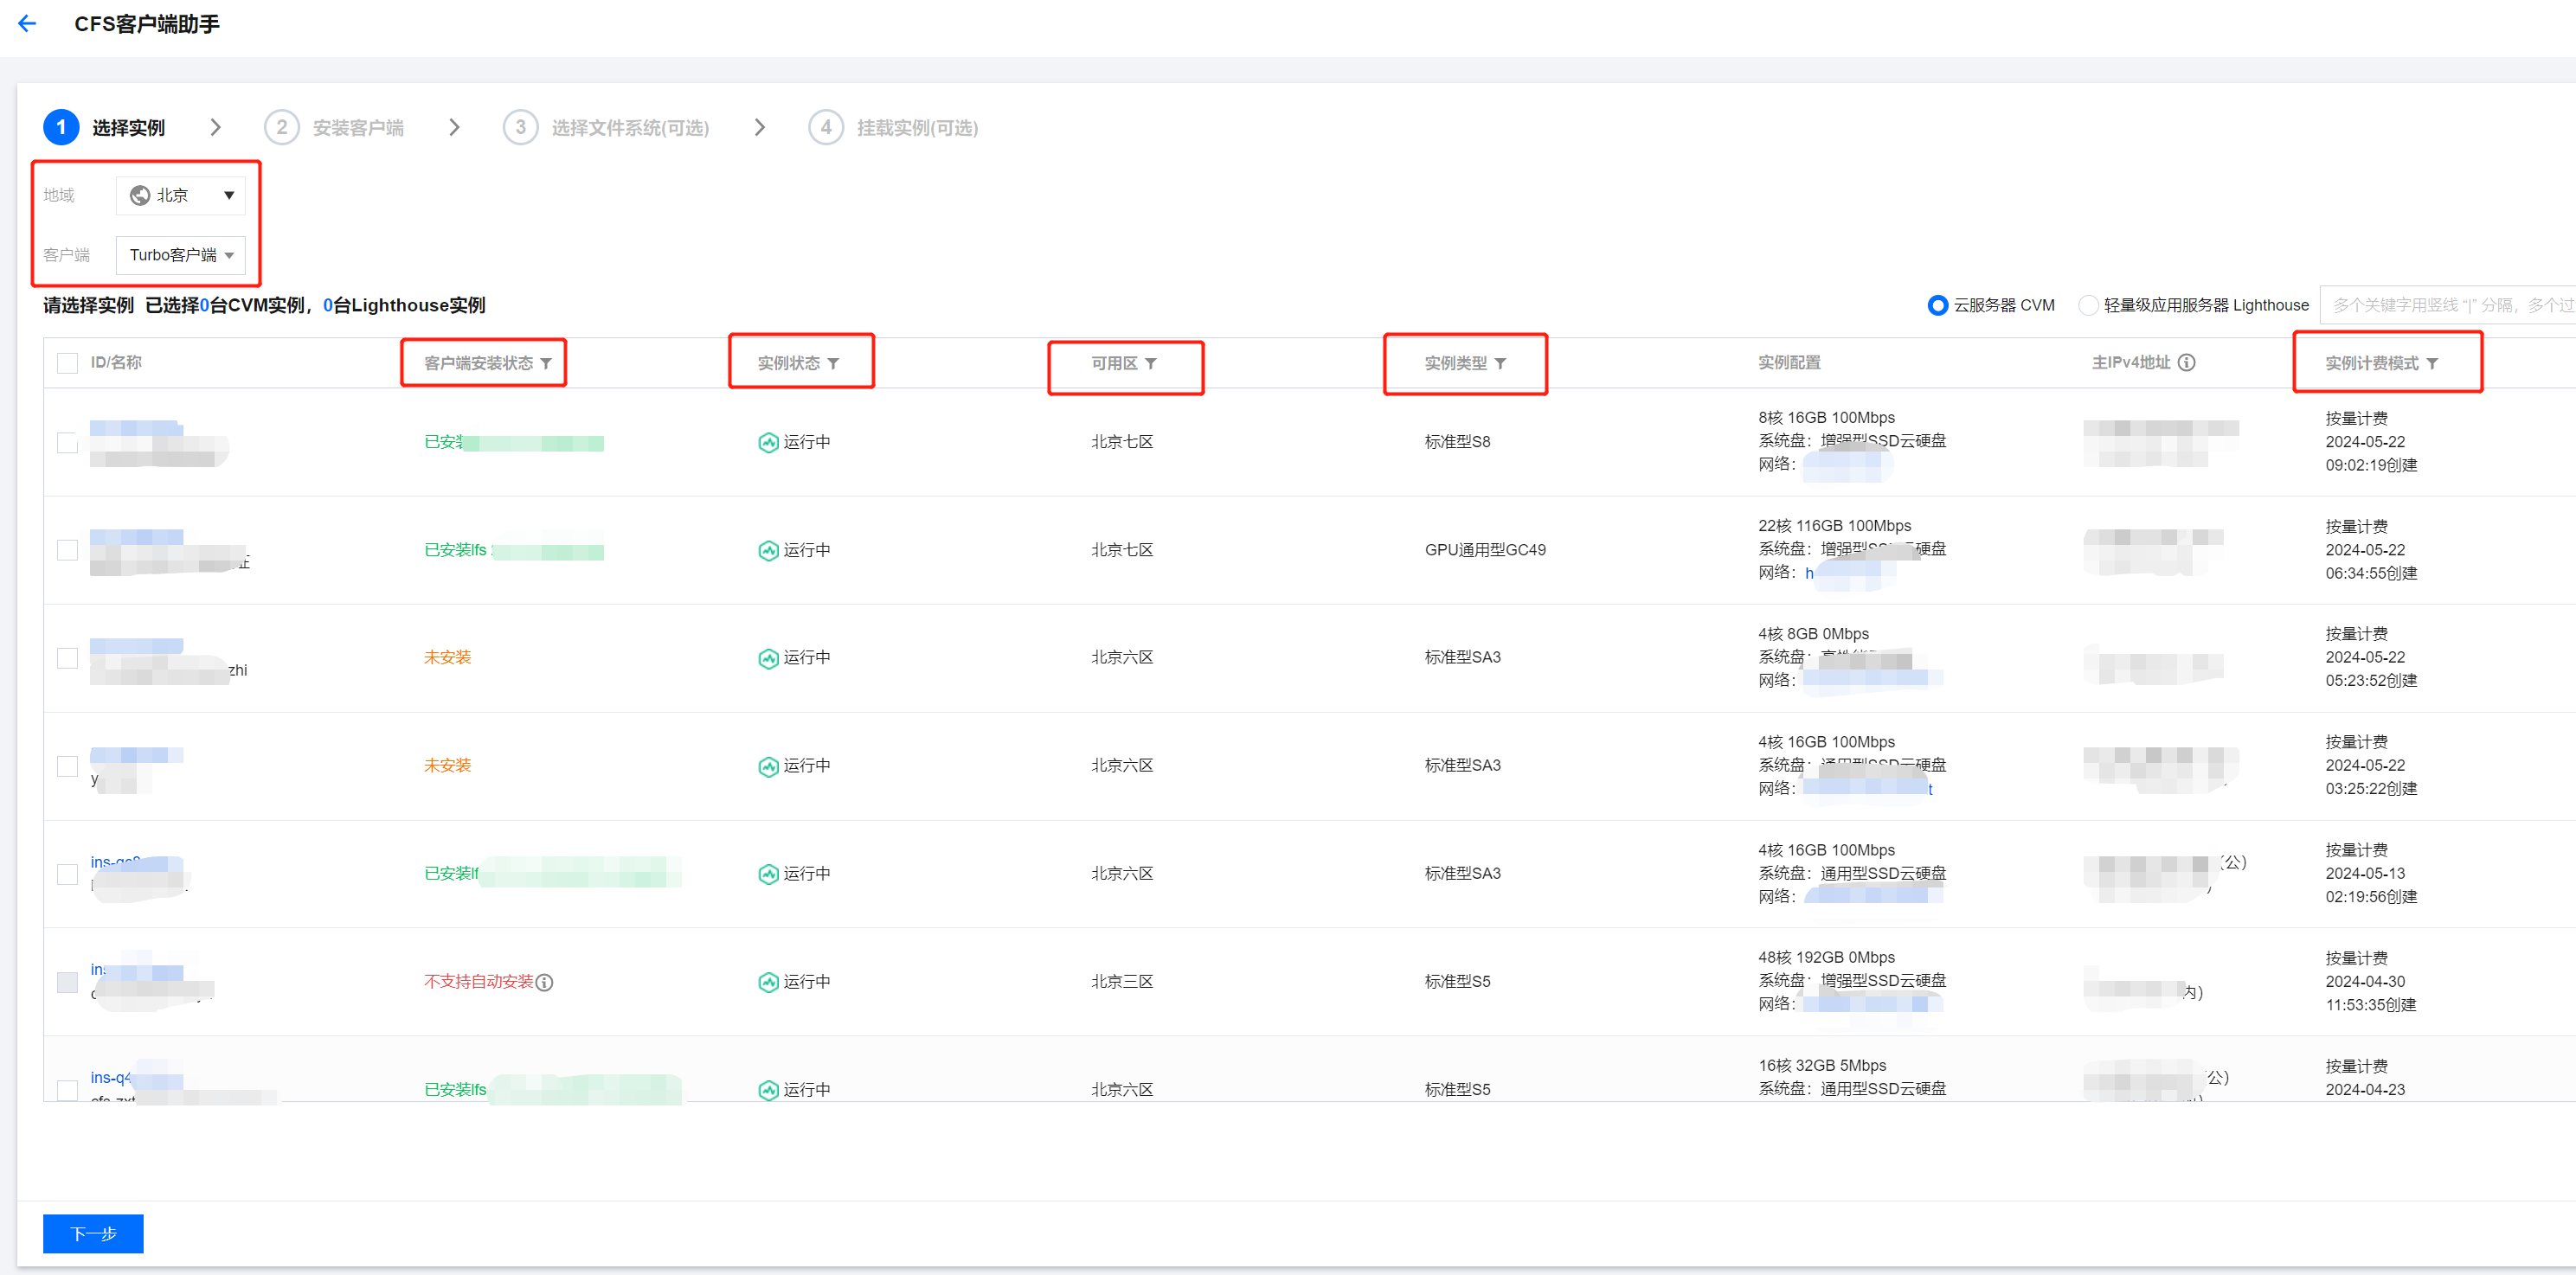Open the 地域 region dropdown showing 北京
The height and width of the screenshot is (1275, 2576).
[181, 195]
